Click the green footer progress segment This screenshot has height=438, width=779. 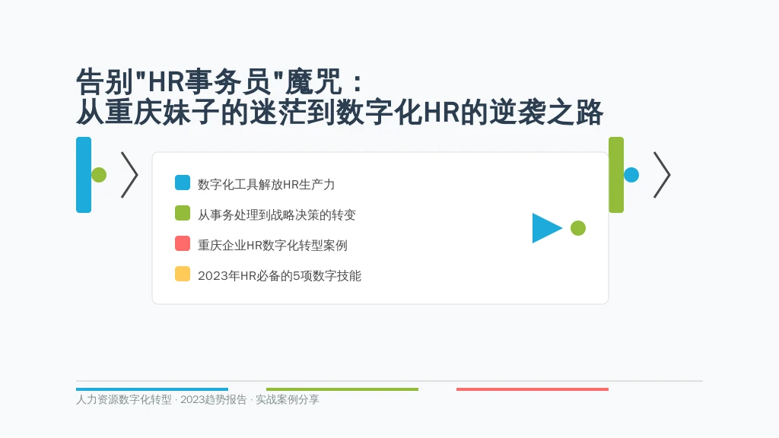click(x=342, y=389)
